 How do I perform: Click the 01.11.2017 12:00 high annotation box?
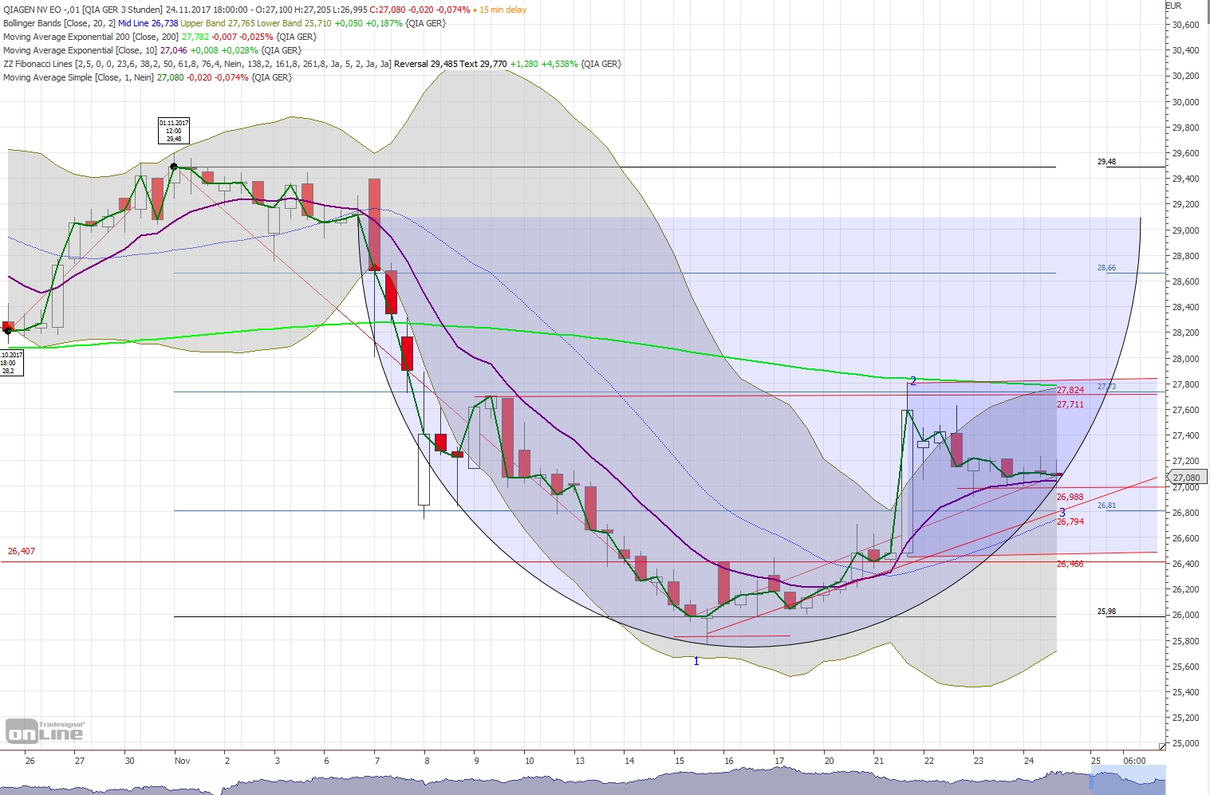point(174,131)
